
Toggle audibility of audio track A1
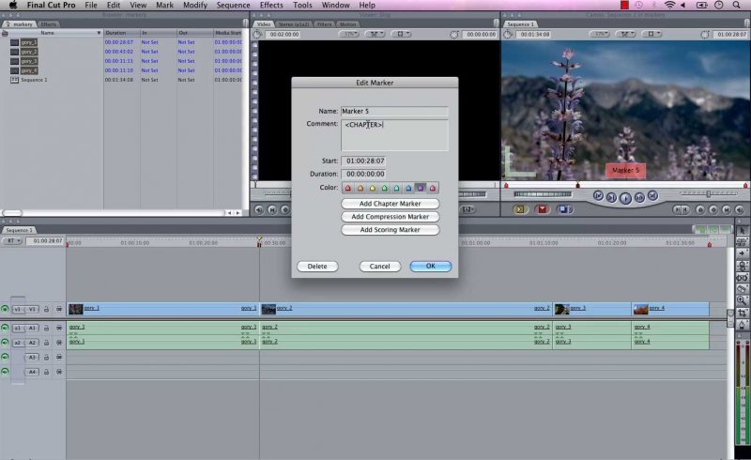tap(6, 328)
